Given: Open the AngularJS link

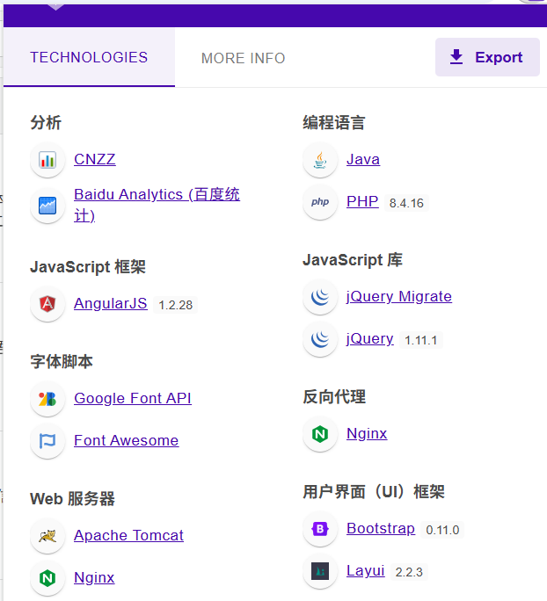Looking at the screenshot, I should 111,303.
